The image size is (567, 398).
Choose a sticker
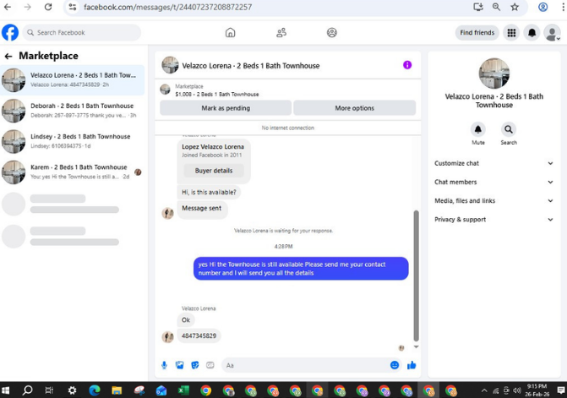click(195, 365)
